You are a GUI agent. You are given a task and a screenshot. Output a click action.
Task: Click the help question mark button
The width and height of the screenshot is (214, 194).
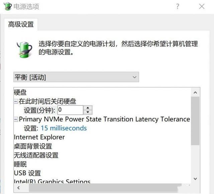click(178, 6)
